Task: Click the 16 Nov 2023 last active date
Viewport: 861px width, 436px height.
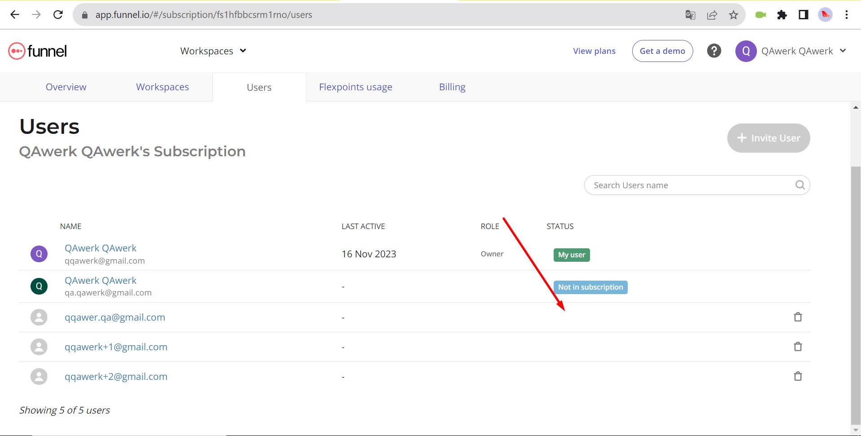Action: pyautogui.click(x=369, y=254)
